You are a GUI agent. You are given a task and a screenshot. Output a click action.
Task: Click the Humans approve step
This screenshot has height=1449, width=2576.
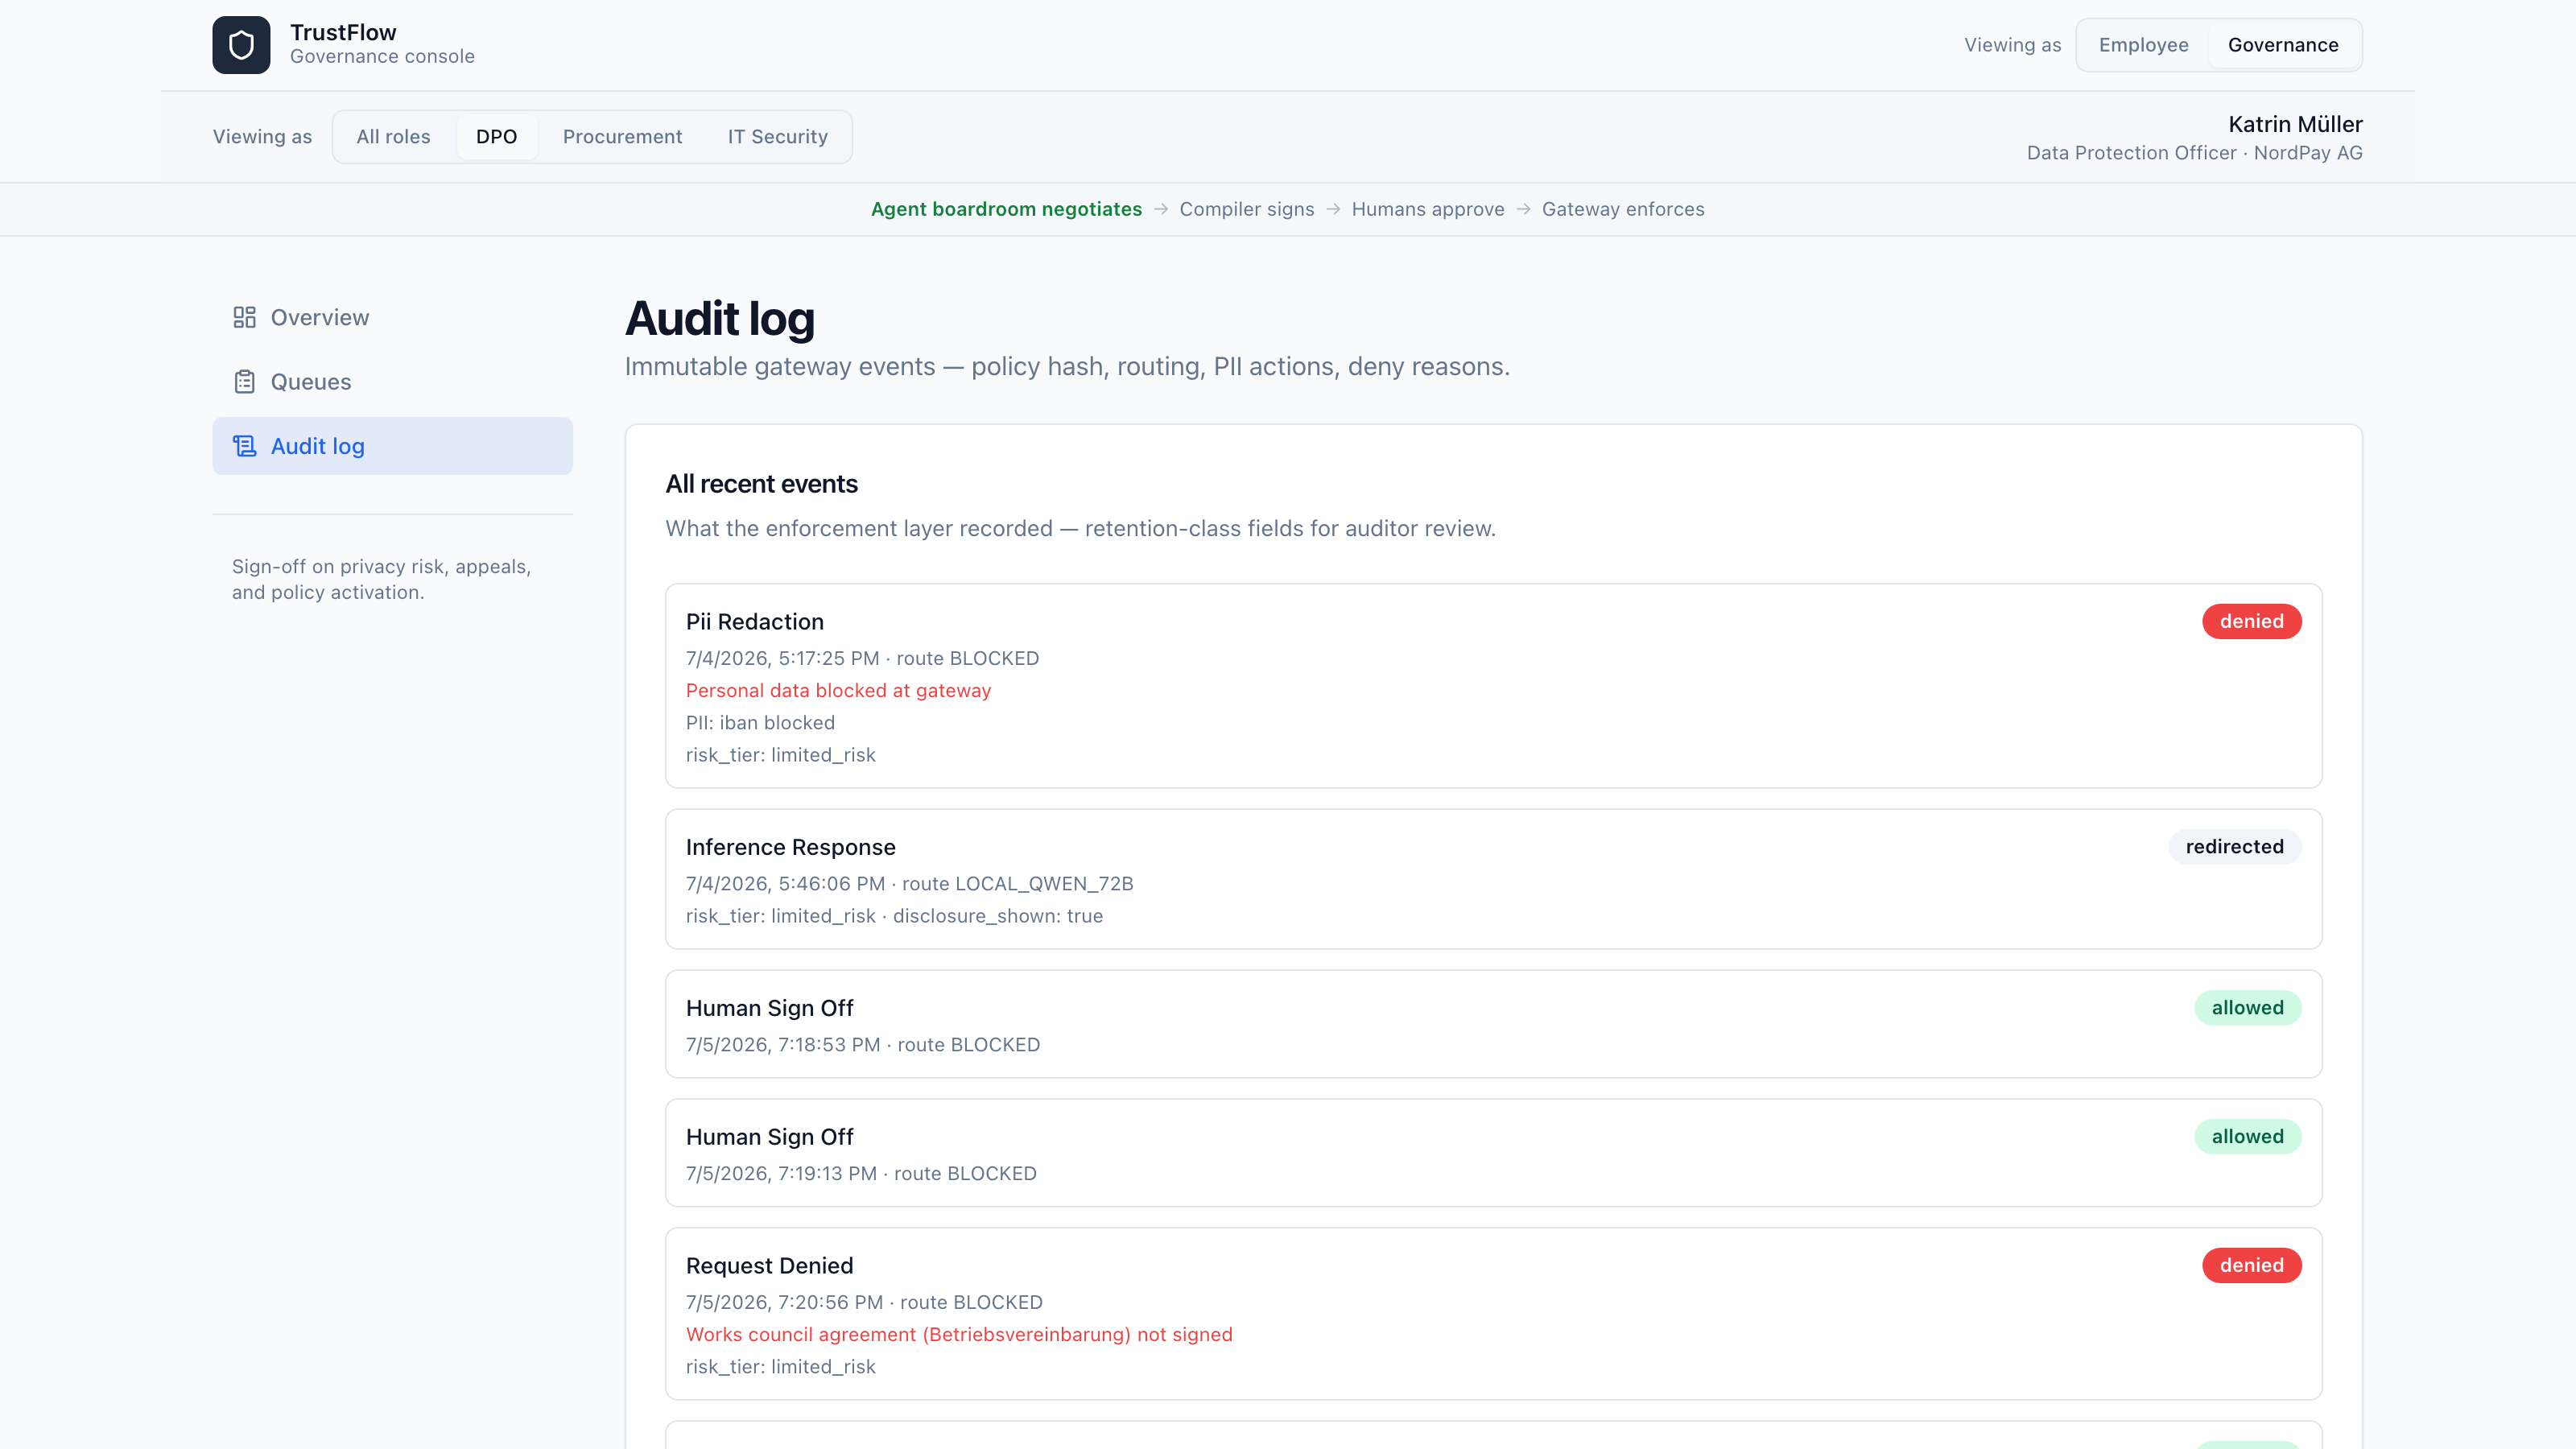[1427, 209]
